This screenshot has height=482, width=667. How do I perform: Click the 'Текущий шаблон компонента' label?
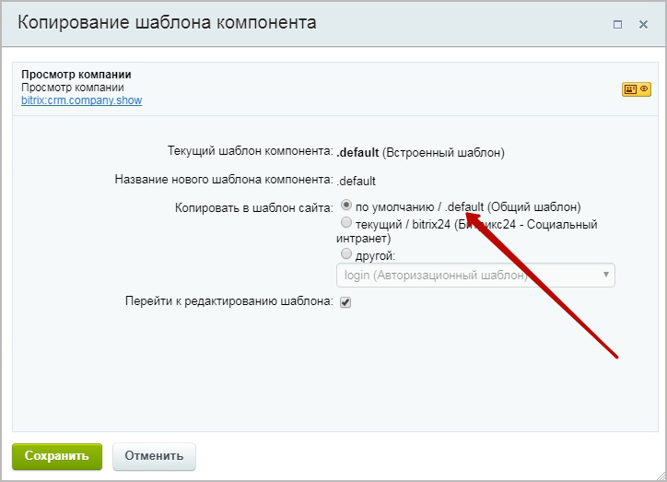[249, 151]
